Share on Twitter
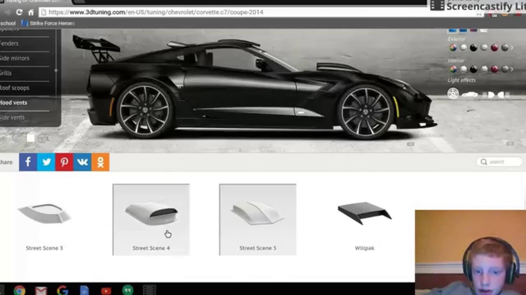This screenshot has width=526, height=295. (x=46, y=162)
